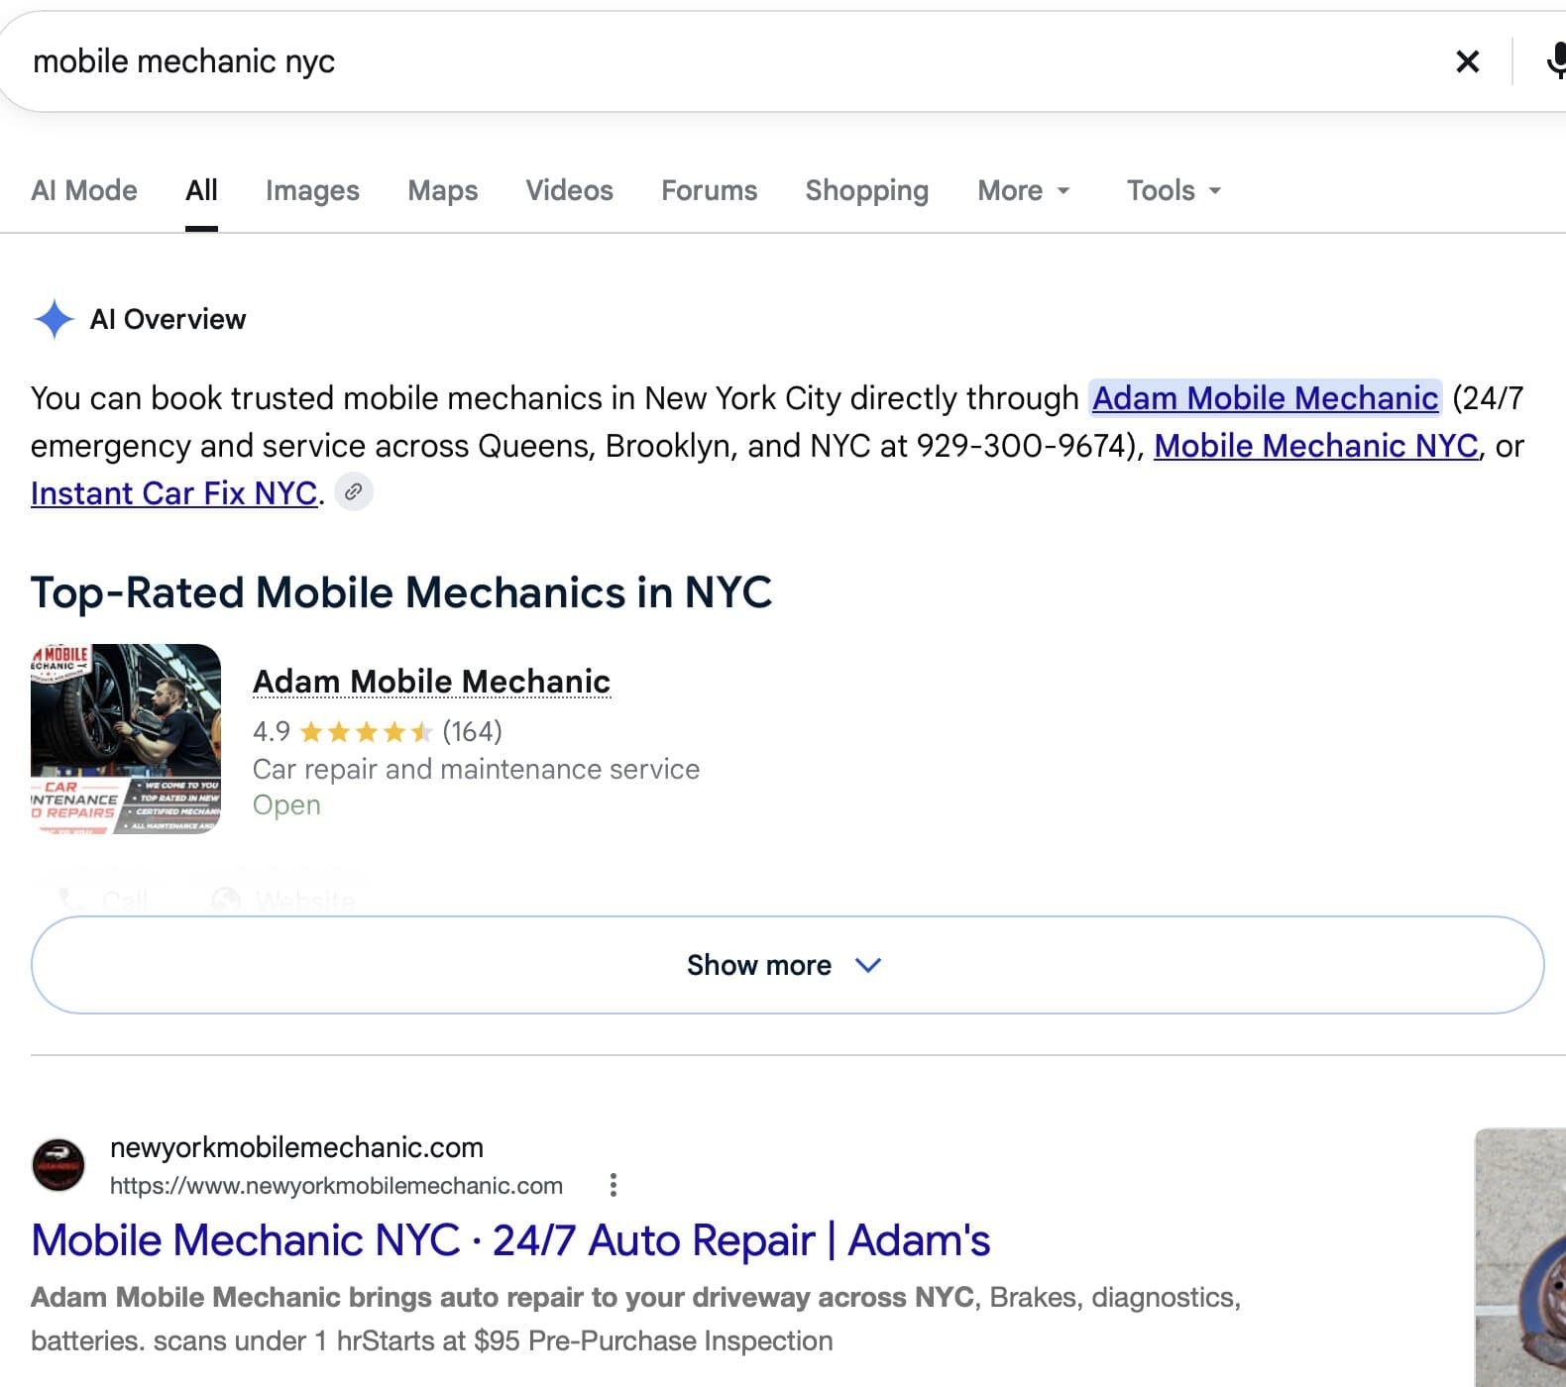Open the Forums tab
The image size is (1566, 1387).
point(709,190)
